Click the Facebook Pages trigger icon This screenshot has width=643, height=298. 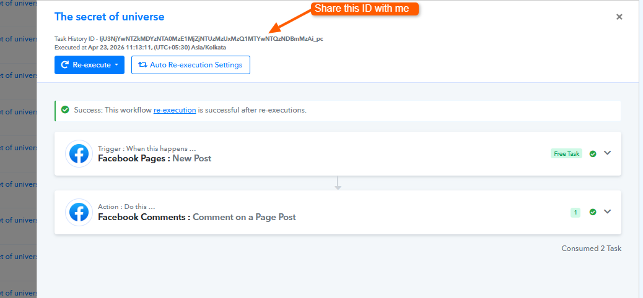click(79, 153)
